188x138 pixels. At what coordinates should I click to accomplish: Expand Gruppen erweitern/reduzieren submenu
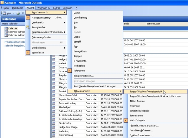(46, 32)
